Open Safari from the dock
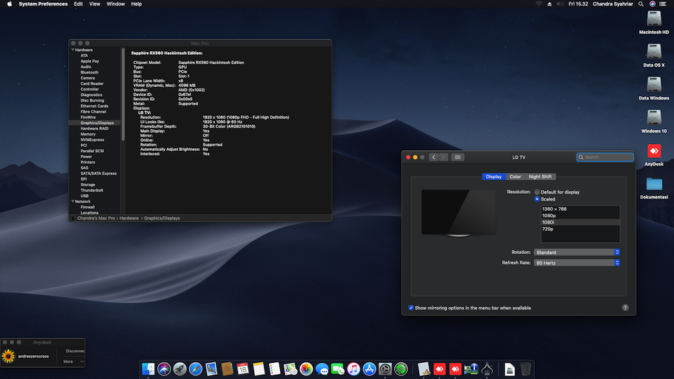This screenshot has height=379, width=674. [x=196, y=369]
